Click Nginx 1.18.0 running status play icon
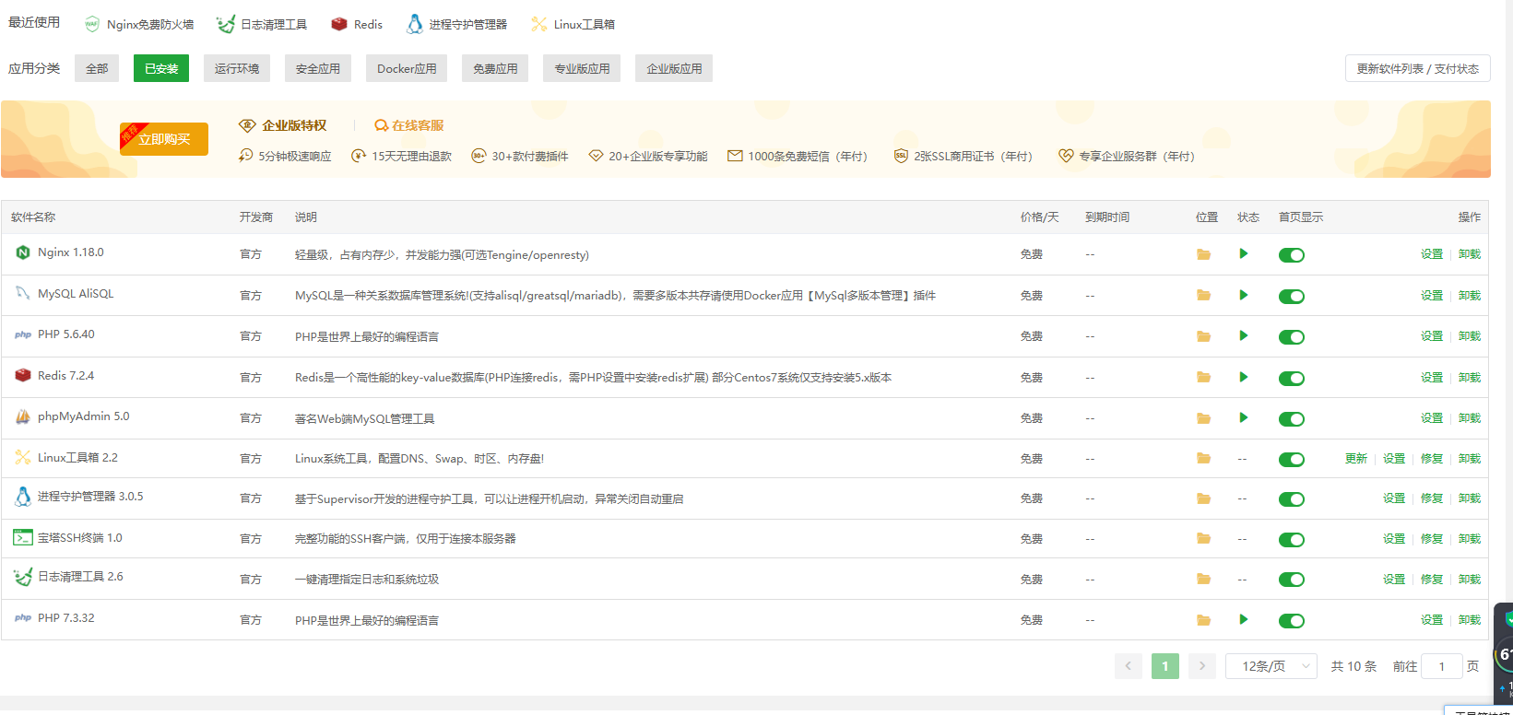Viewport: 1513px width, 715px height. coord(1244,253)
